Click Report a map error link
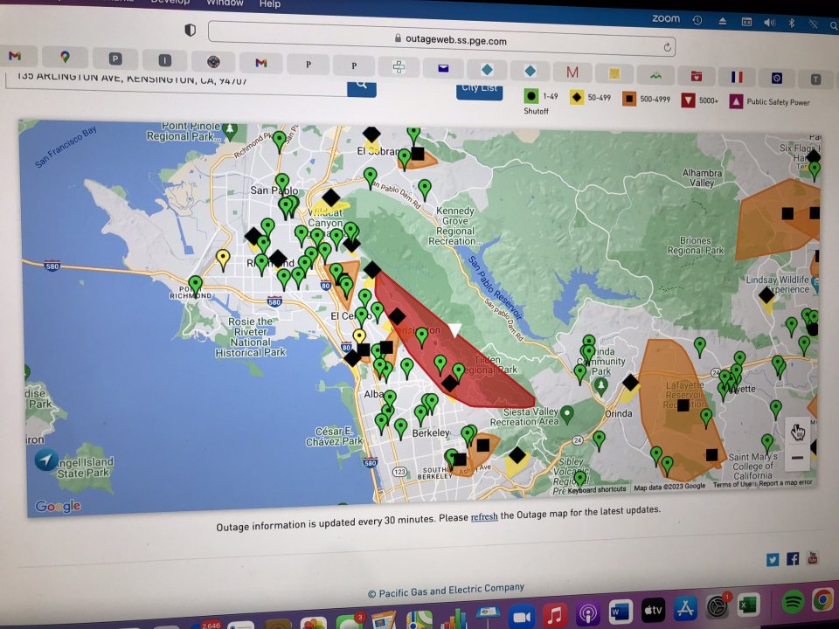Screen dimensions: 839x629 (785, 482)
